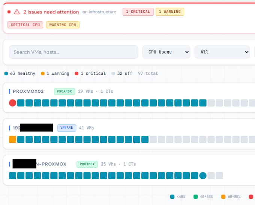Click the last teal VM tile in PROXMOX02 row
This screenshot has width=255, height=205.
point(203,103)
